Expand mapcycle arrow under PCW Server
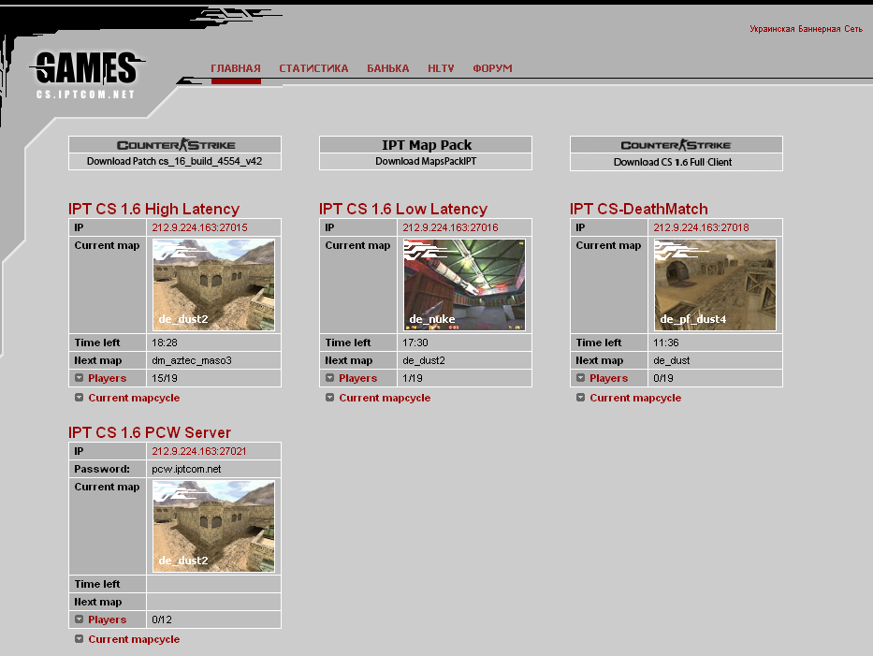Image resolution: width=873 pixels, height=656 pixels. point(79,639)
